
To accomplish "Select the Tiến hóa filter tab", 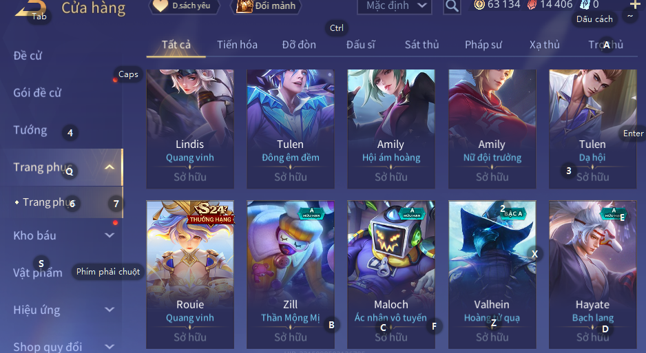I will pos(238,45).
